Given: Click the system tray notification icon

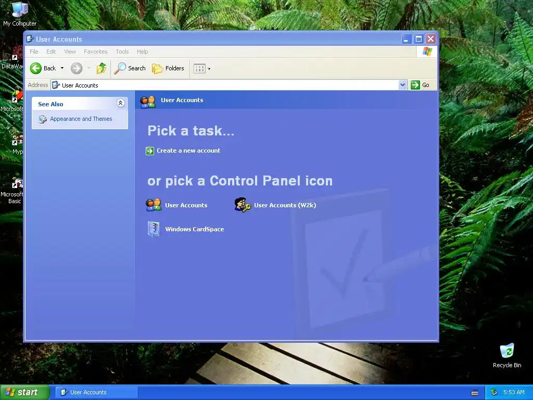Looking at the screenshot, I should tap(494, 393).
